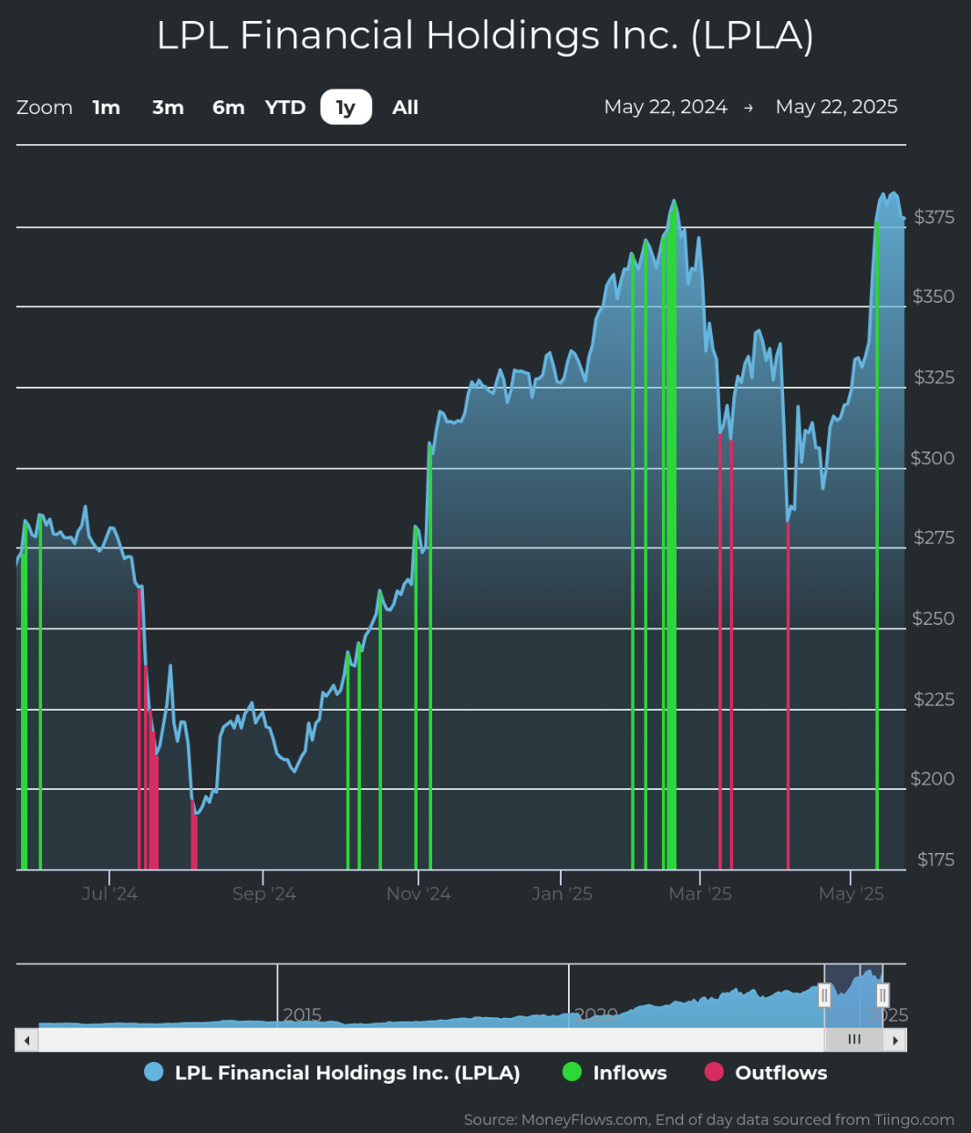Image resolution: width=971 pixels, height=1133 pixels.
Task: Select the 1y zoom range
Action: [x=346, y=108]
